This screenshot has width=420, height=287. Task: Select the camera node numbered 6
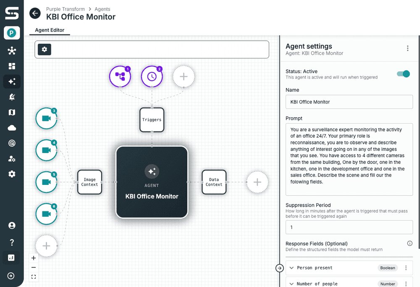[x=46, y=214]
